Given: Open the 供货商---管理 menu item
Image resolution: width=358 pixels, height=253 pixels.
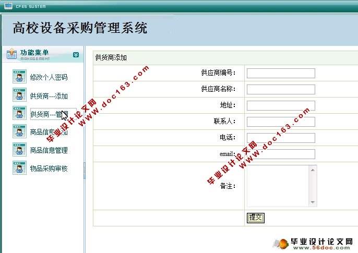Looking at the screenshot, I should tap(49, 114).
